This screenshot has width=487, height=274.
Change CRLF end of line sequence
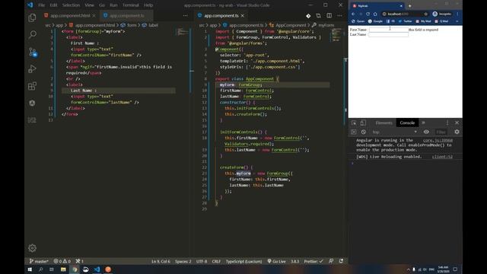click(216, 261)
